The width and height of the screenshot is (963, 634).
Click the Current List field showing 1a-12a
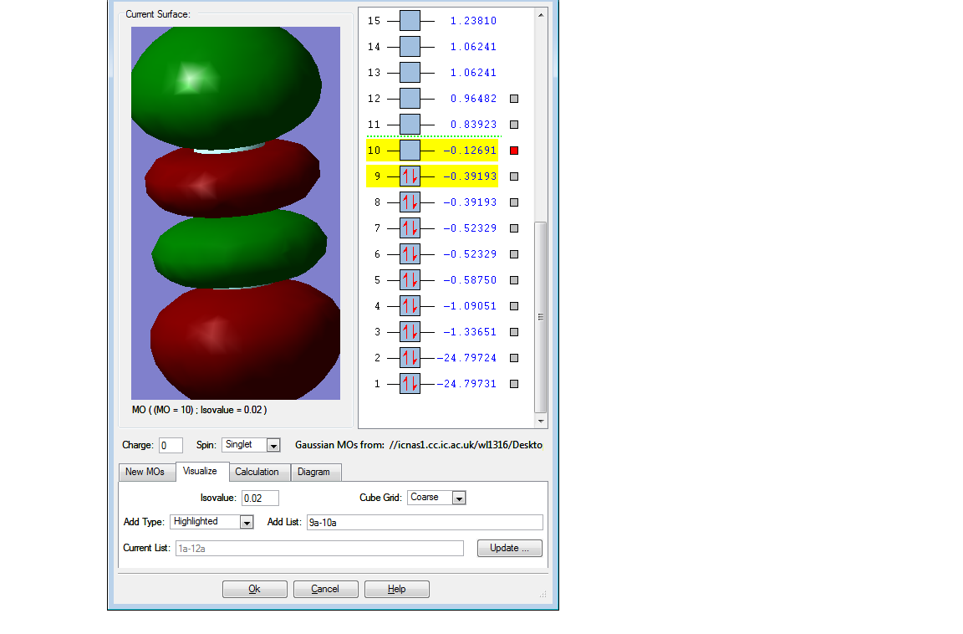pyautogui.click(x=319, y=549)
